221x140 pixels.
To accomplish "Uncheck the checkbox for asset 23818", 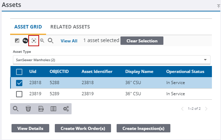I will (x=20, y=83).
